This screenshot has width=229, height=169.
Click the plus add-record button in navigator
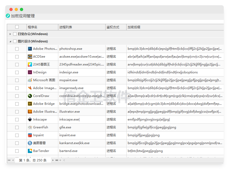[x=60, y=160]
